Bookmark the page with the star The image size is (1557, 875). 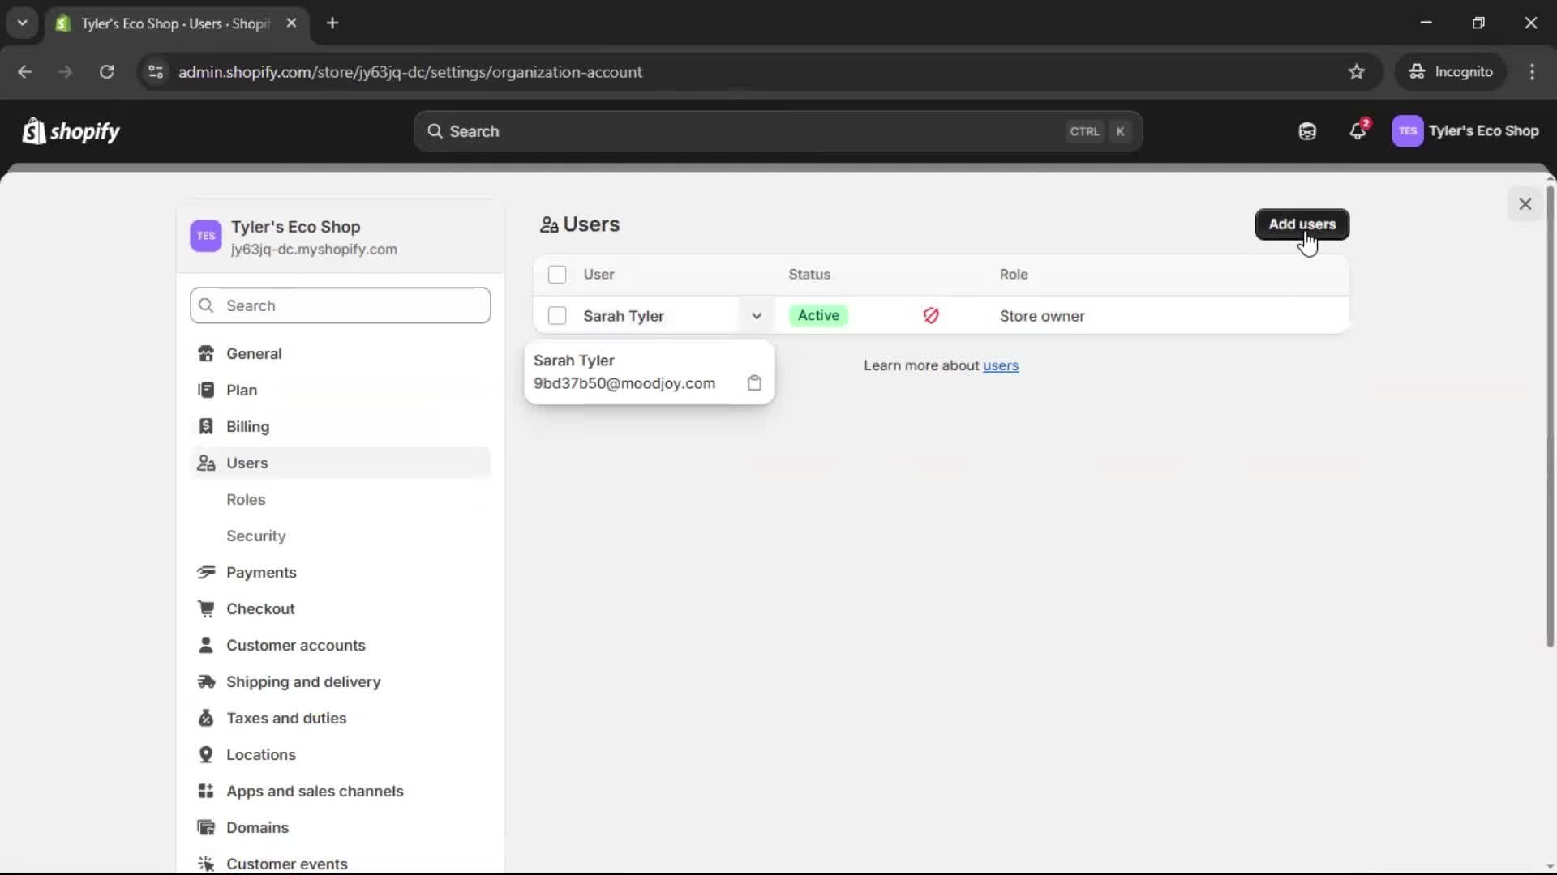coord(1357,71)
